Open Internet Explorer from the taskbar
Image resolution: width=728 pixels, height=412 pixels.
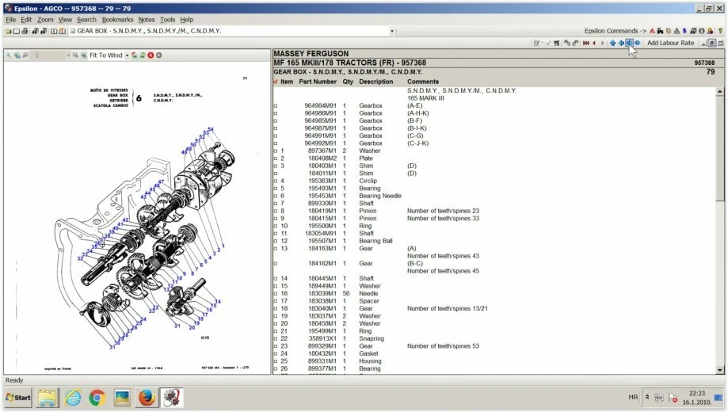pyautogui.click(x=73, y=398)
